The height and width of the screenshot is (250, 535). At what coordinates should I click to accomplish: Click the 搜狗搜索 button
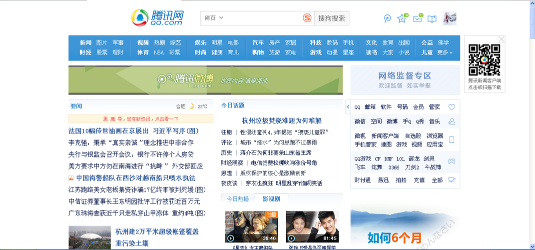click(331, 18)
